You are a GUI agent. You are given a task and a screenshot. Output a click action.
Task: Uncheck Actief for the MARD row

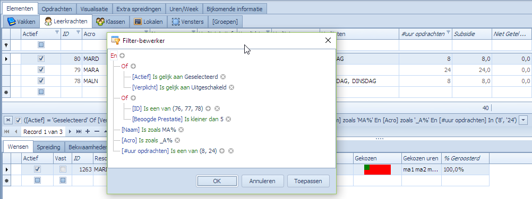(41, 59)
